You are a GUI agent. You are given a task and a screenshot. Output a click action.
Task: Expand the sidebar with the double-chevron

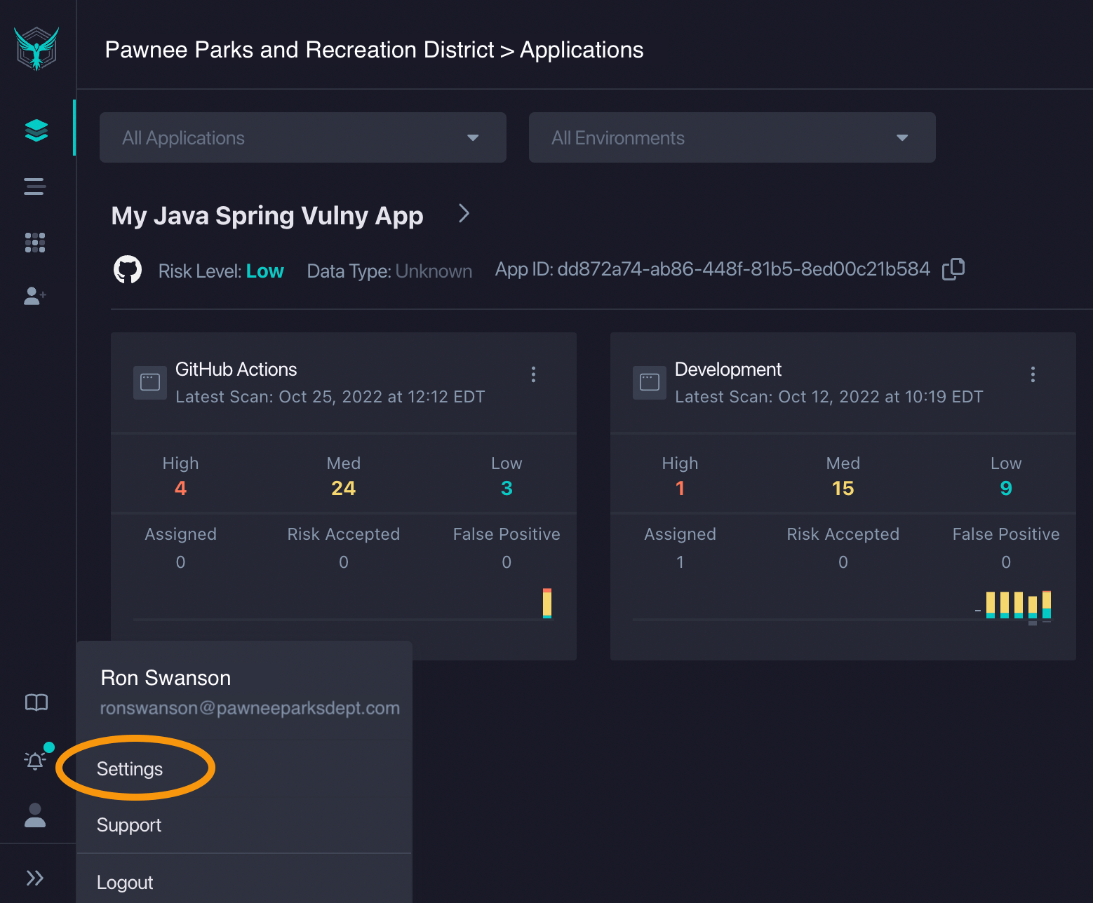(x=34, y=877)
